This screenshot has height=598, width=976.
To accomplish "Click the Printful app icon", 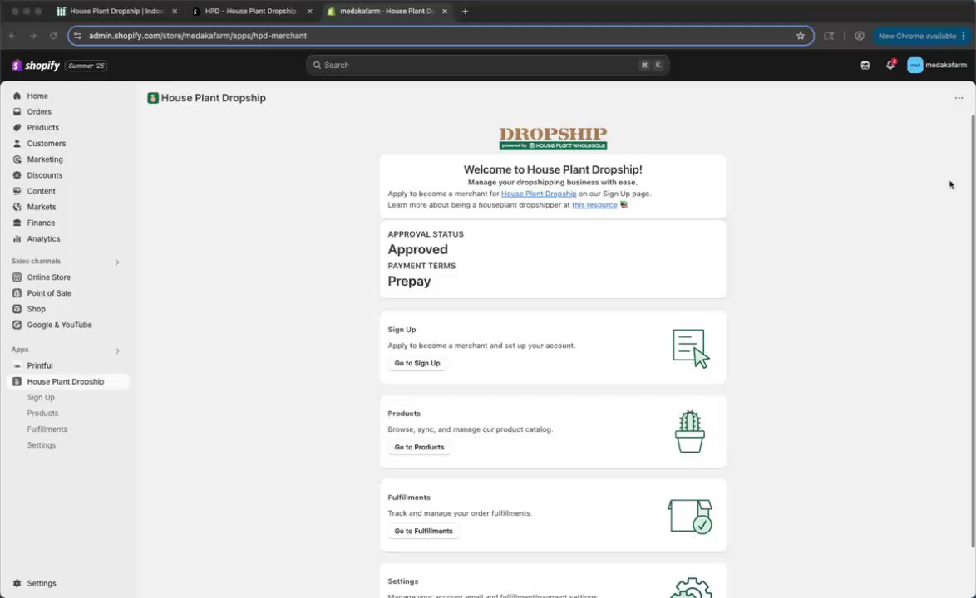I will [x=17, y=365].
